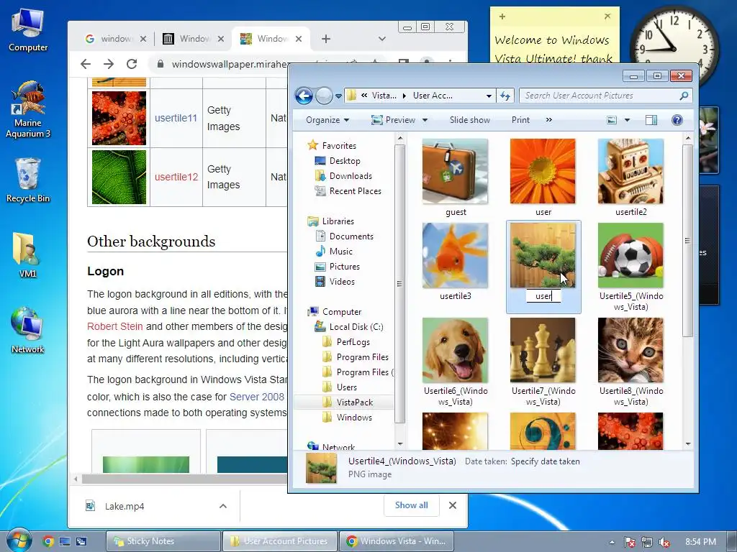Viewport: 737px width, 552px height.
Task: Click Specify date taken in details pane
Action: click(x=546, y=461)
